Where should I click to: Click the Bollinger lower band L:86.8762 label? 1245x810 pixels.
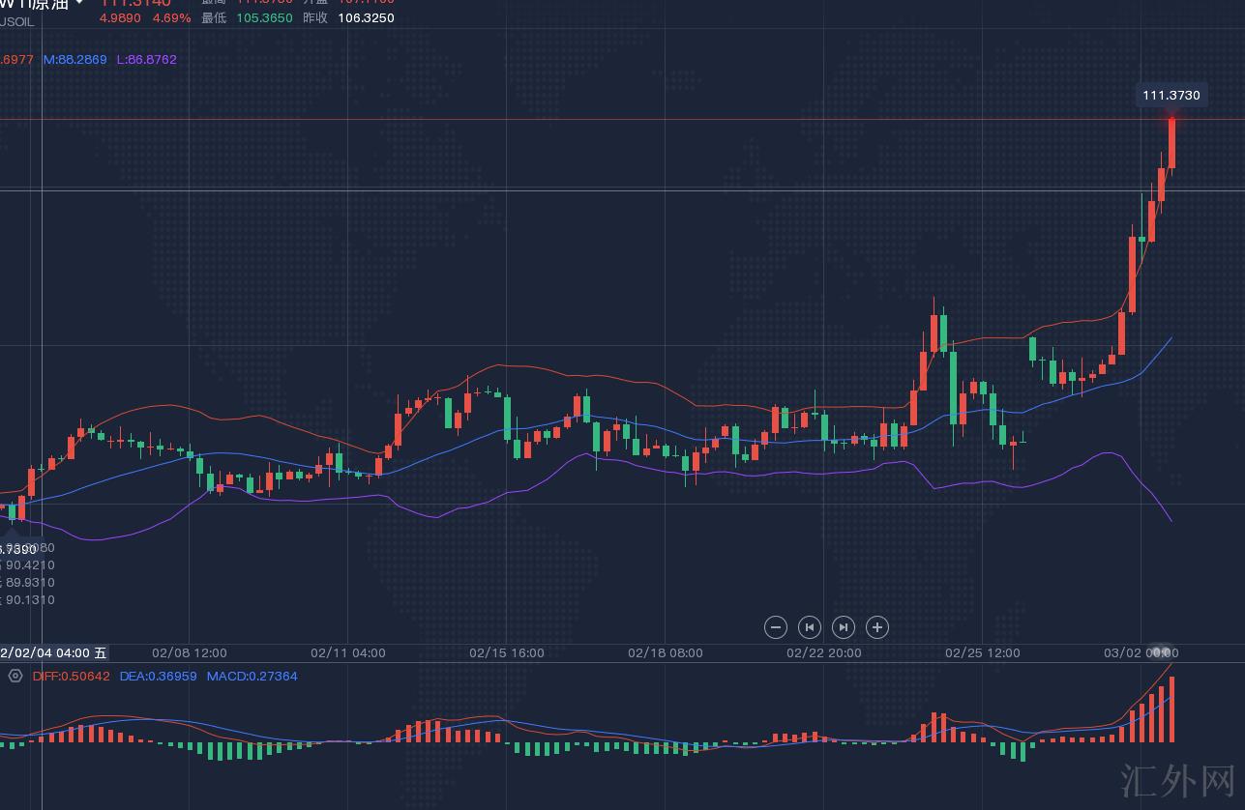click(146, 60)
